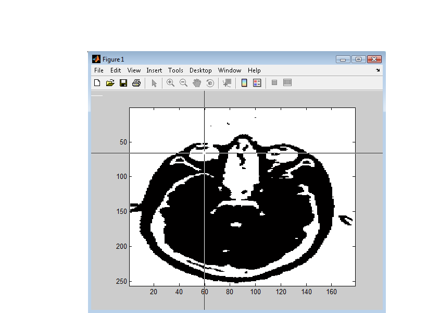Open the File menu
This screenshot has width=427, height=313.
99,70
